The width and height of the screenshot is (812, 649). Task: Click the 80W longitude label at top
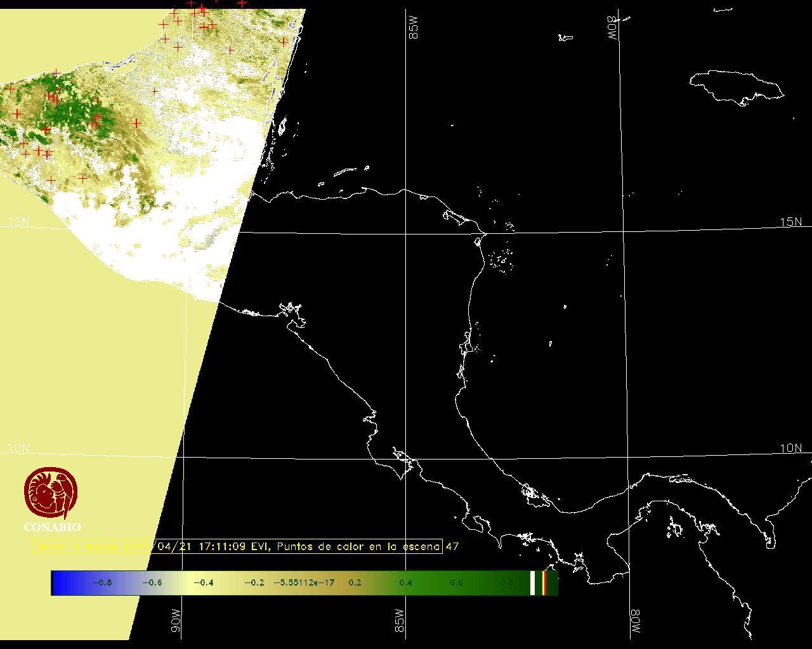pos(612,28)
